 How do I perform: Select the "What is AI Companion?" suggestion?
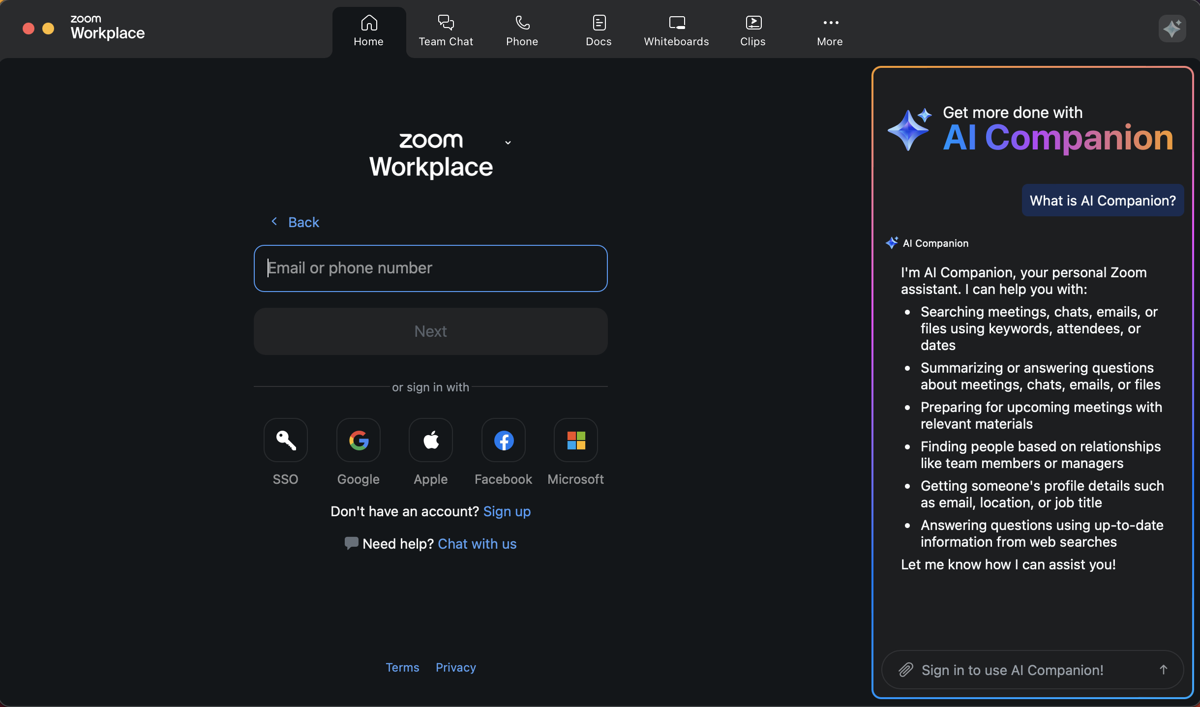[1103, 201]
